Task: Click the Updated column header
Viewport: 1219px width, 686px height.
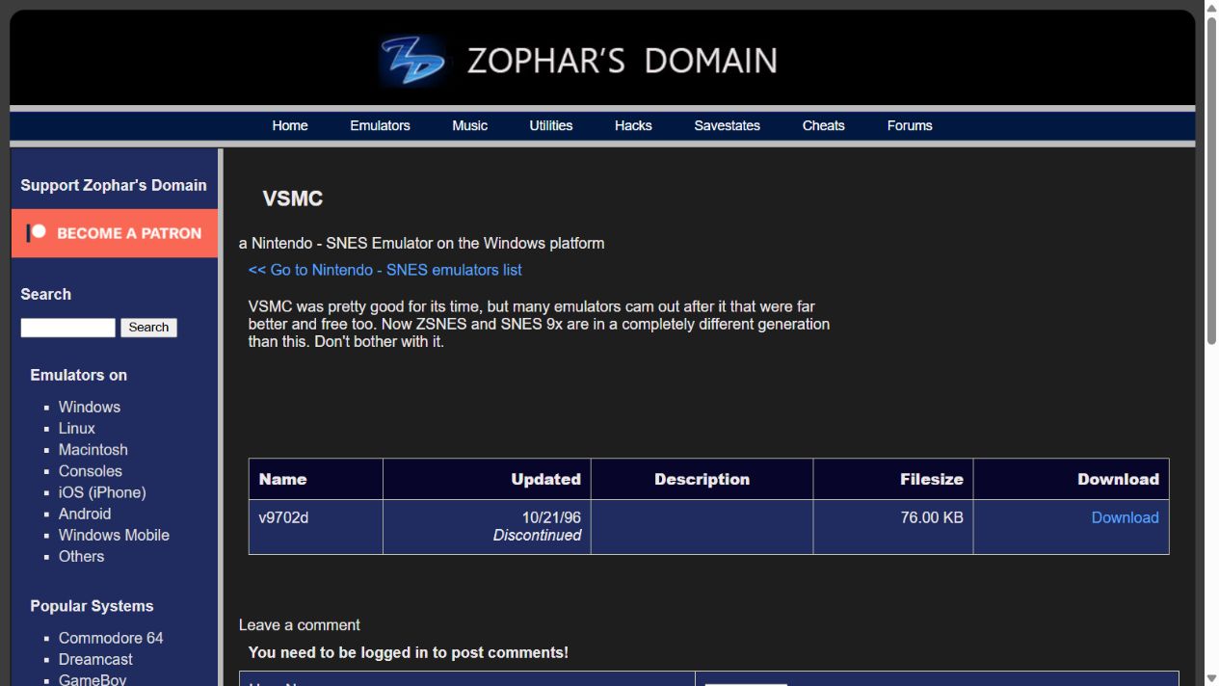Action: [x=487, y=479]
